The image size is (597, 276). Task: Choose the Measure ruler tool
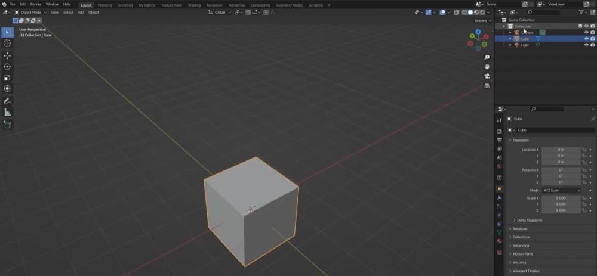pyautogui.click(x=7, y=112)
